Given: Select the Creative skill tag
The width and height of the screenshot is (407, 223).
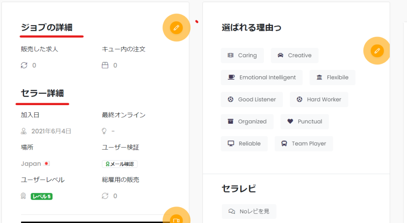Looking at the screenshot, I should (x=295, y=56).
